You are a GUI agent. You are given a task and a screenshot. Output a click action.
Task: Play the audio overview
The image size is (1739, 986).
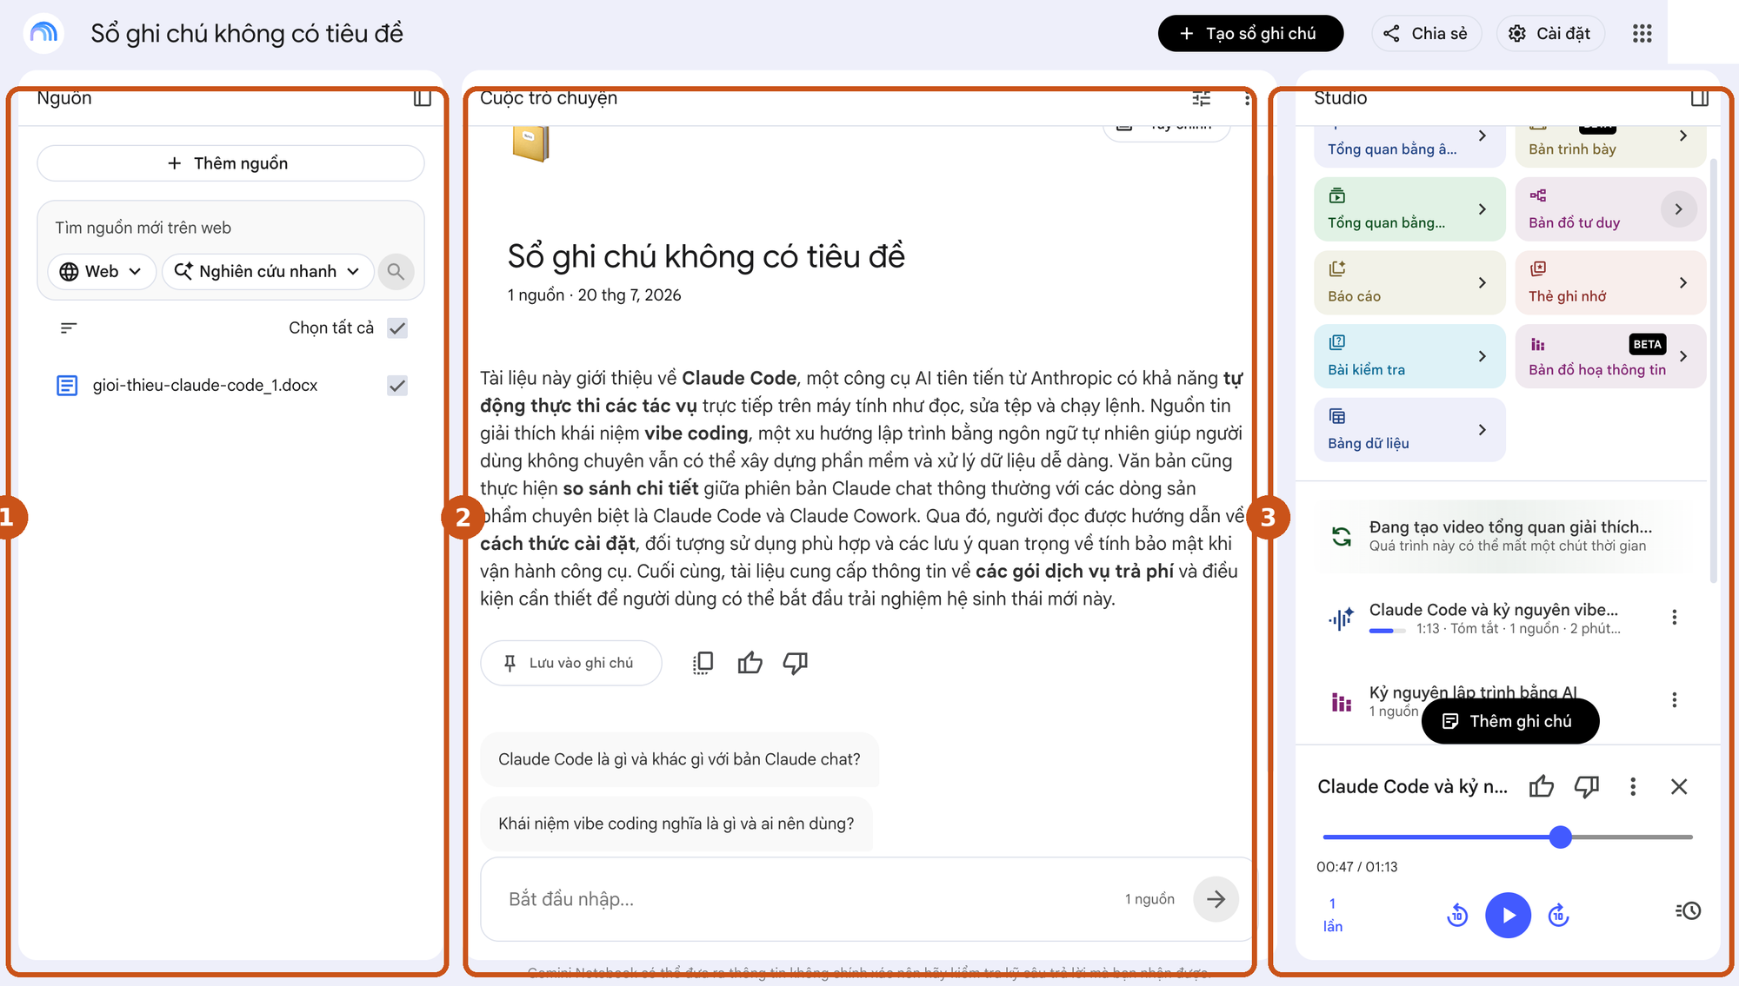point(1508,915)
